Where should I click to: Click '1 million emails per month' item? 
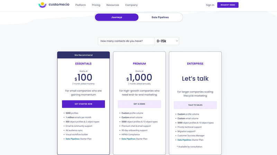79,117
